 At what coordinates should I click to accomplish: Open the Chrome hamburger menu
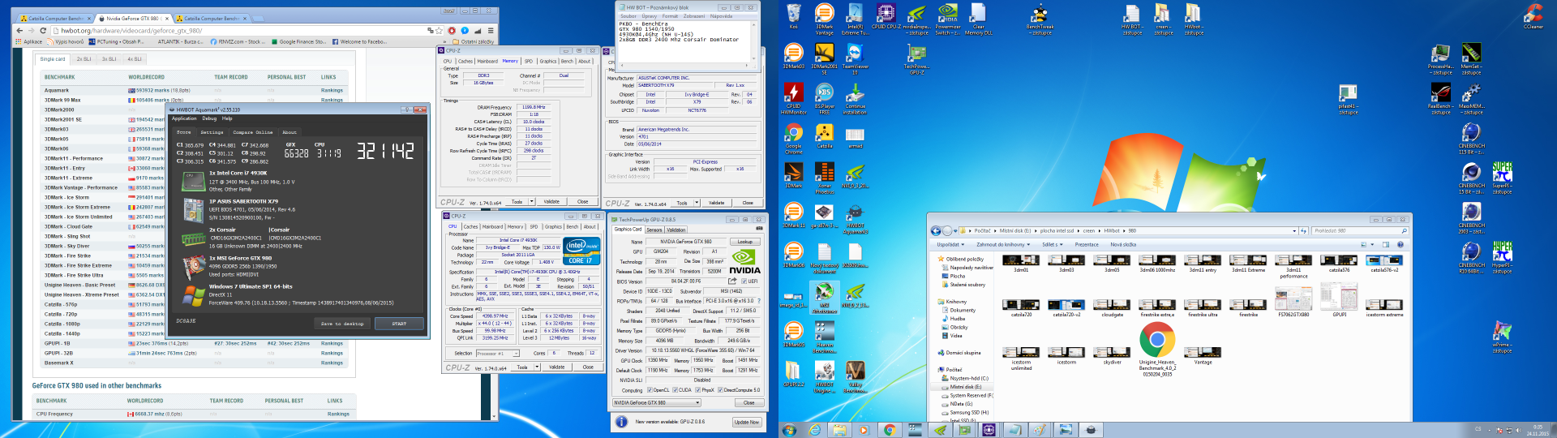[490, 30]
